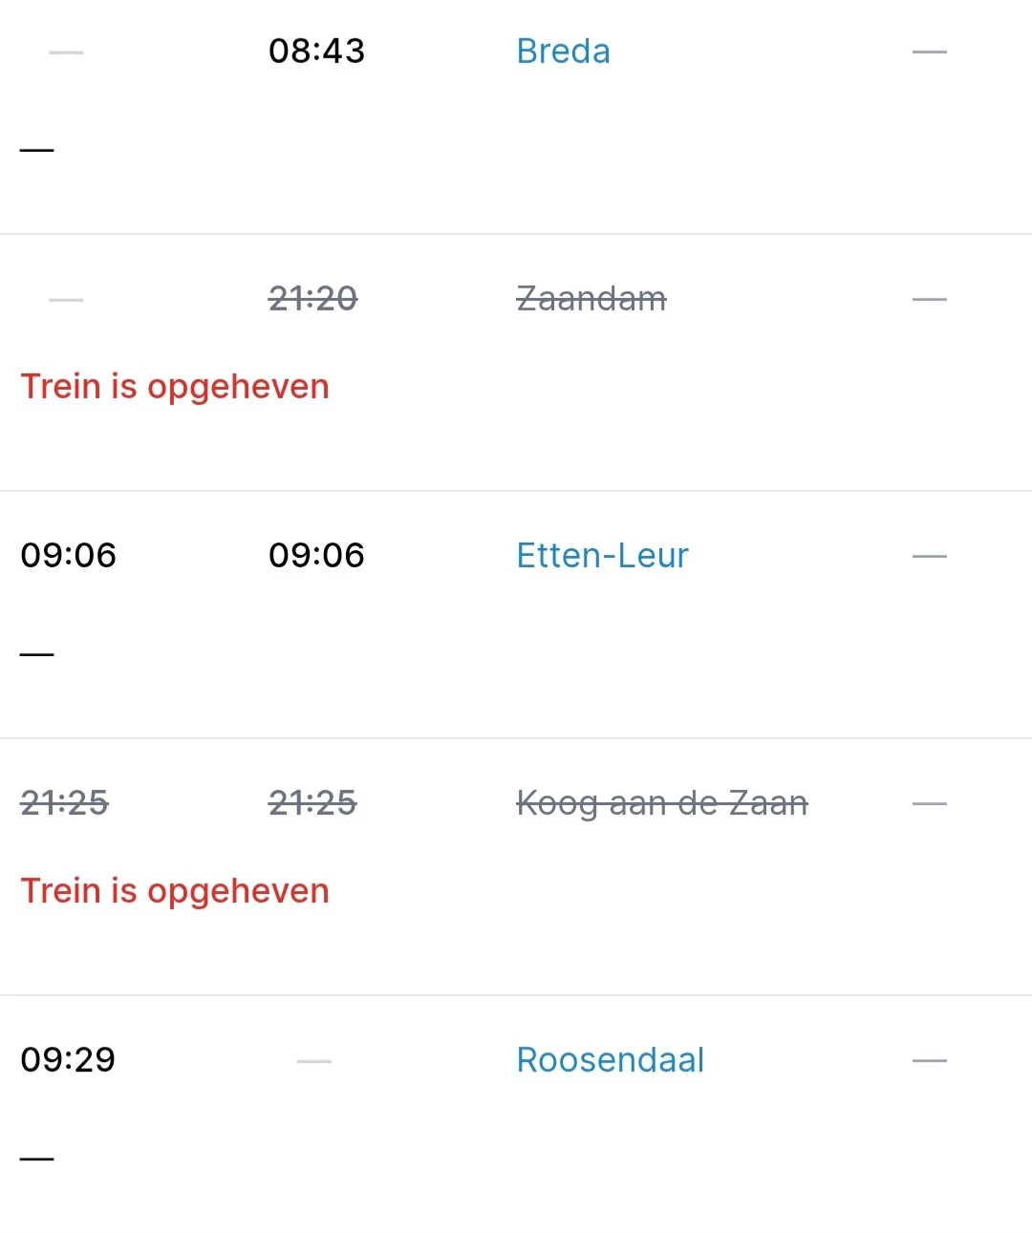Click the black status dash beneath Breda's row

click(x=37, y=150)
